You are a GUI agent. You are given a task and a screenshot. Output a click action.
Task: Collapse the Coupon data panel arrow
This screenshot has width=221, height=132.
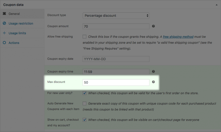216,5
